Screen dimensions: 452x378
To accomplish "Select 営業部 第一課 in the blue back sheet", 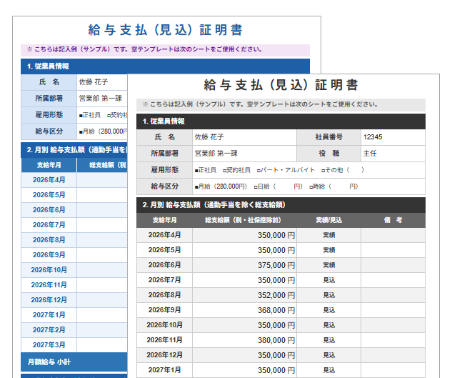I will (102, 99).
